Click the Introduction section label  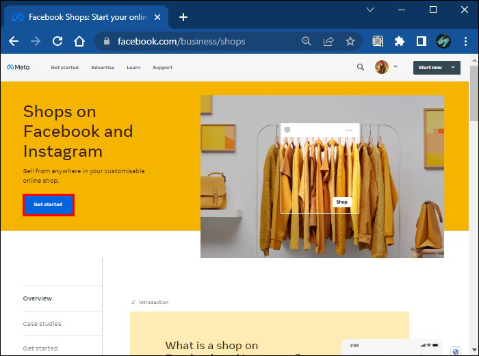153,302
